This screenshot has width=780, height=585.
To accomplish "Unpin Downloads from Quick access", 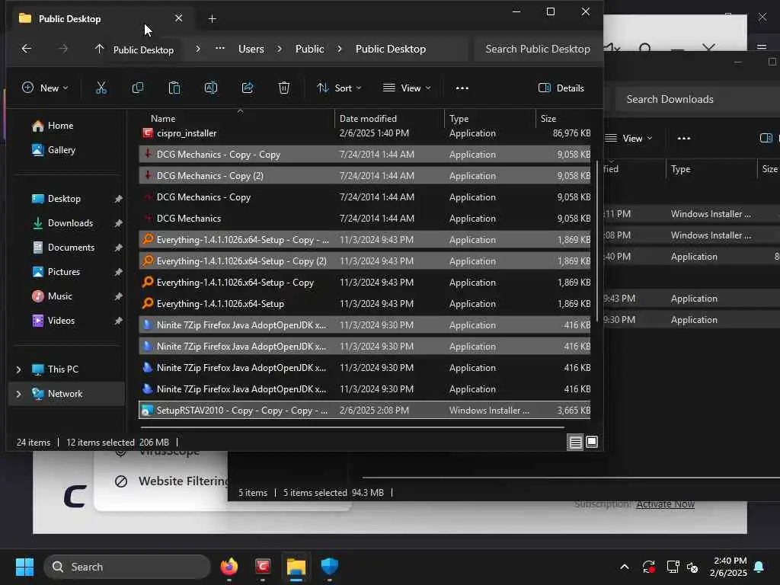I will pos(118,223).
